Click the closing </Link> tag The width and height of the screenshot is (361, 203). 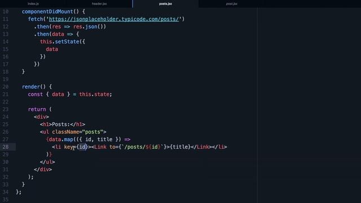pyautogui.click(x=201, y=147)
